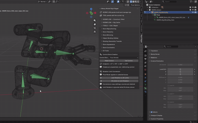Open the View sidebar tab
This screenshot has height=123, width=198.
point(141,21)
